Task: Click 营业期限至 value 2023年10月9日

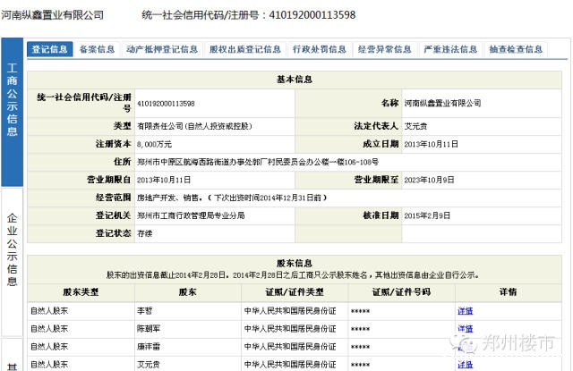Action: 429,180
